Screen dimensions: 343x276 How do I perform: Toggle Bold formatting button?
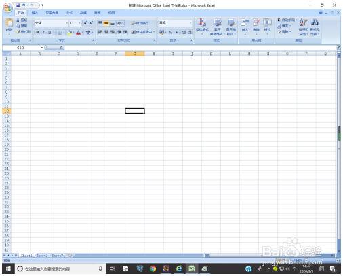(37, 33)
